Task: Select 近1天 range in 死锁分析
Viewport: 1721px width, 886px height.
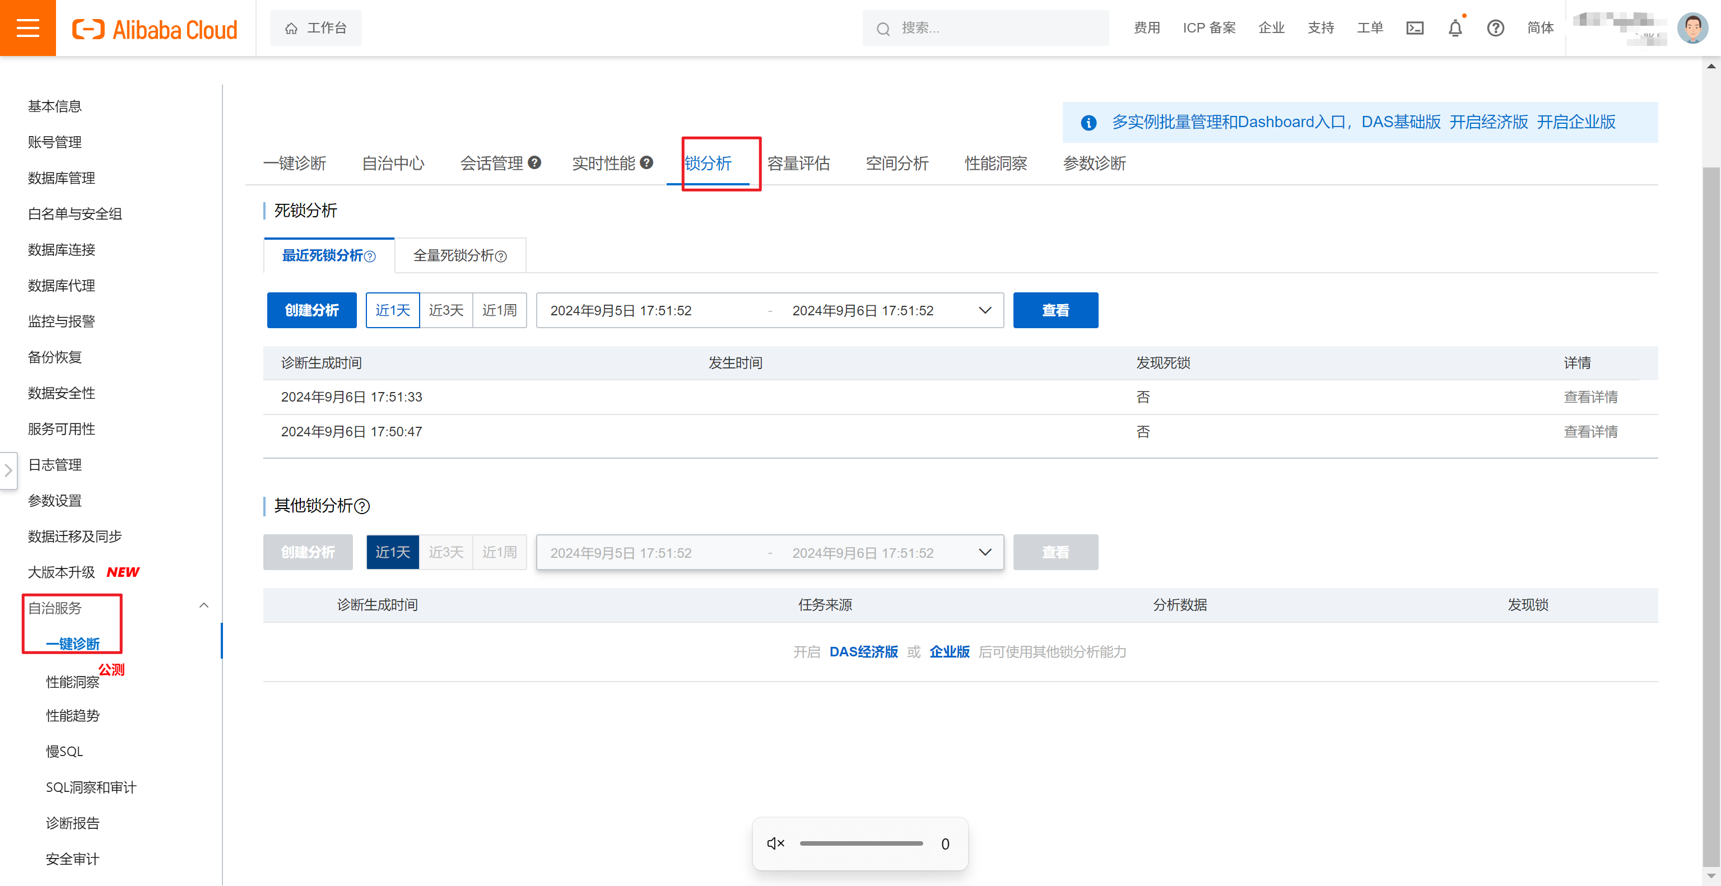Action: (x=392, y=310)
